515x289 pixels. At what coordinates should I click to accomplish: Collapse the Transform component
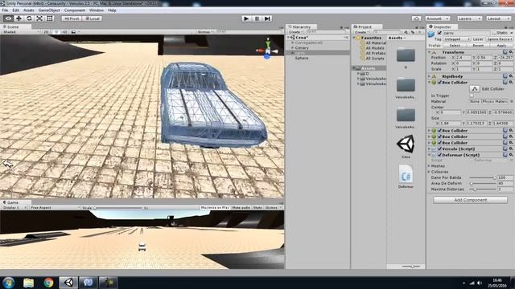point(429,52)
